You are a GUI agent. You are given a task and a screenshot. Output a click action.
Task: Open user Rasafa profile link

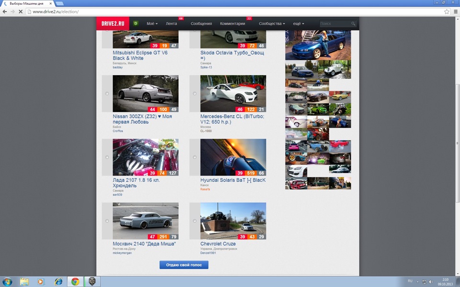point(205,189)
